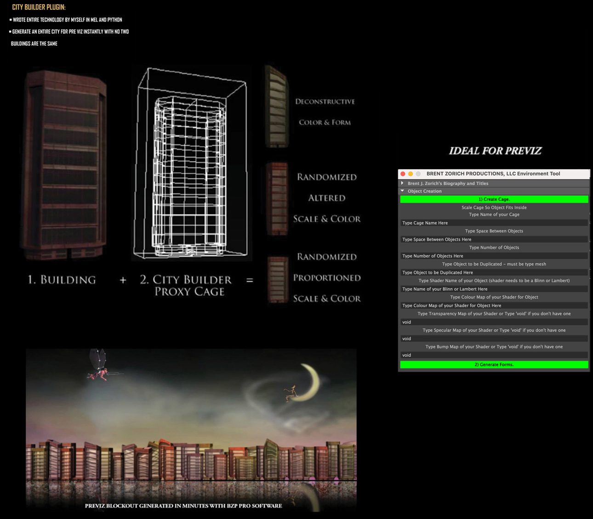The height and width of the screenshot is (519, 593).
Task: Minimize the Environment Tool with yellow button
Action: (411, 174)
